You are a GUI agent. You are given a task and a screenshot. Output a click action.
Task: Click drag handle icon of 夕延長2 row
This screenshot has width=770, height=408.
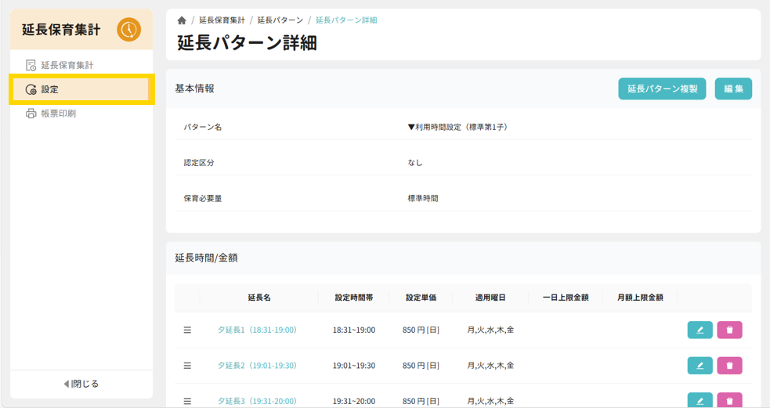[187, 365]
